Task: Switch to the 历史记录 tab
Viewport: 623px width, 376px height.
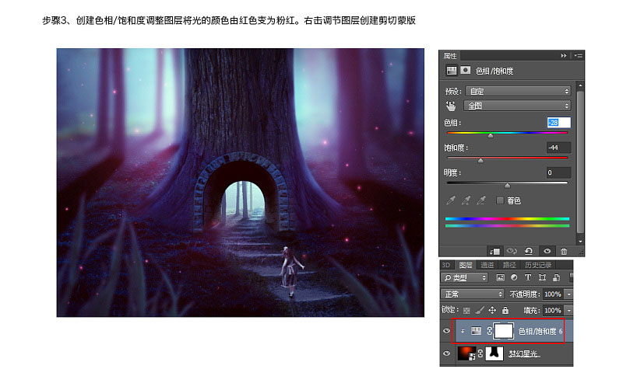Action: 538,265
